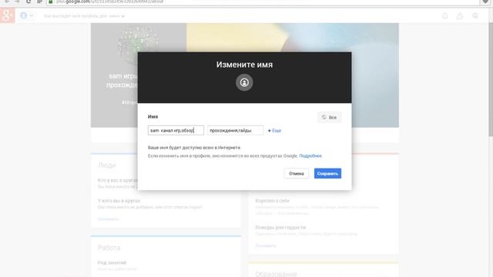Click the share icon in top-right header
Viewport: 493px width, 277px height.
pos(460,15)
